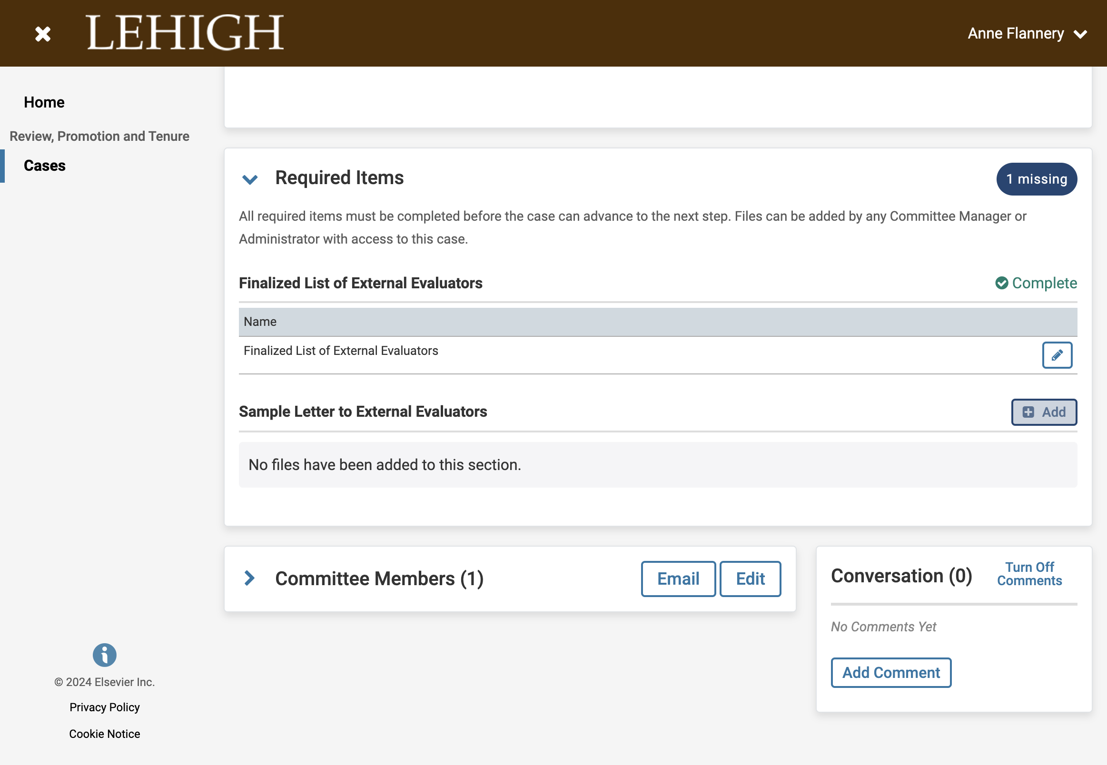Open the Privacy Policy link
Viewport: 1107px width, 765px height.
pos(105,707)
